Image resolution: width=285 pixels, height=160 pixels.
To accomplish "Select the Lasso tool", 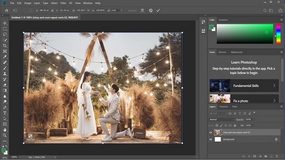I will click(x=5, y=34).
